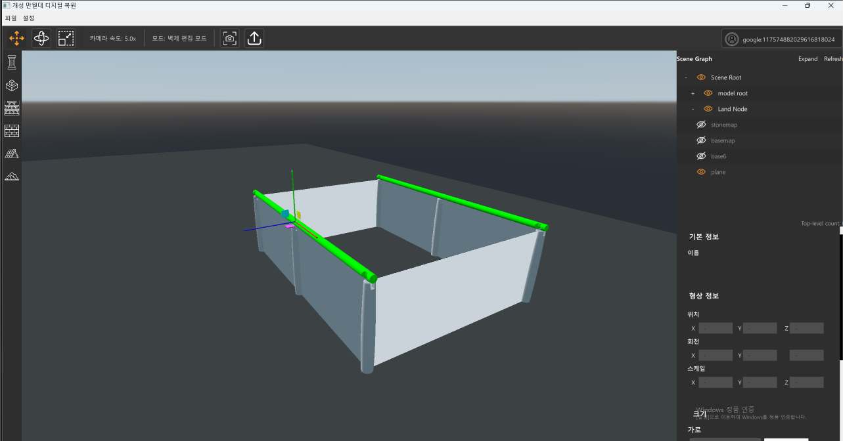Click the Google account button
The height and width of the screenshot is (441, 843).
point(780,39)
